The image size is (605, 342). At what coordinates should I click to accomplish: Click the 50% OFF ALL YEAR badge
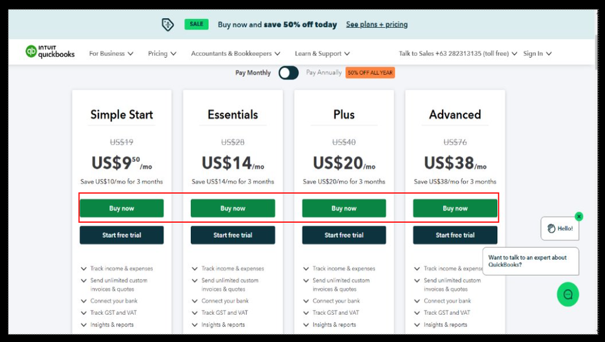(370, 73)
